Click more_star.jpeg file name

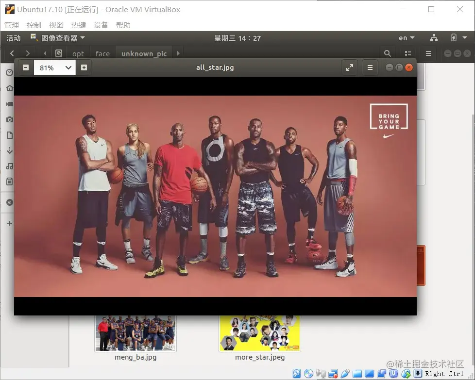coord(260,357)
